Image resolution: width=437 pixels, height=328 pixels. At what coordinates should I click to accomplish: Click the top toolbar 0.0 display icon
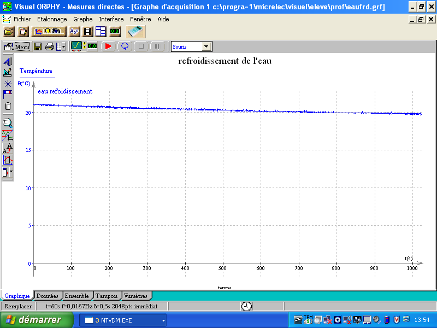coord(115,32)
